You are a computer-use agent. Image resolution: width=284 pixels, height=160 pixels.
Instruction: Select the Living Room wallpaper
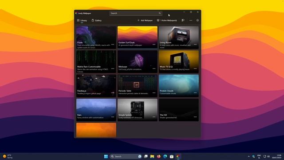[x=179, y=37]
